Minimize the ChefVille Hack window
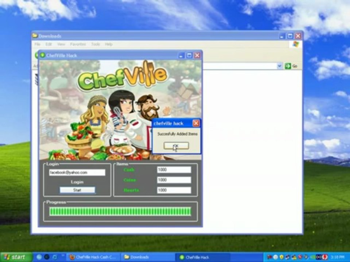The height and width of the screenshot is (262, 350). point(181,55)
